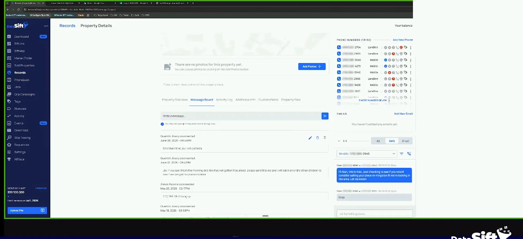The width and height of the screenshot is (523, 239).
Task: Click the Add New Phone link
Action: (x=403, y=40)
